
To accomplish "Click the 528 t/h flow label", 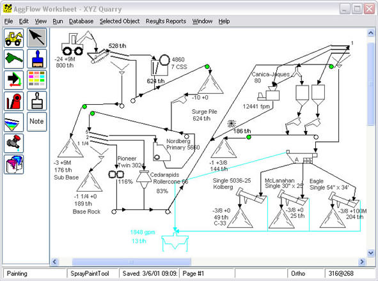I will click(x=118, y=46).
